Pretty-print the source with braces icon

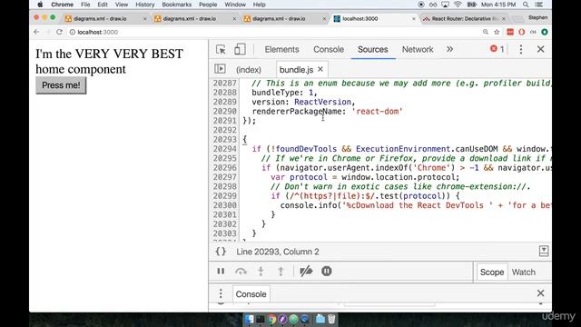click(221, 252)
